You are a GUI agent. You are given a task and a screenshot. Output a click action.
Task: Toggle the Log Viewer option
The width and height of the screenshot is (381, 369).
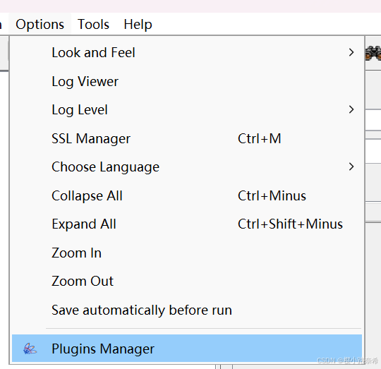coord(187,81)
